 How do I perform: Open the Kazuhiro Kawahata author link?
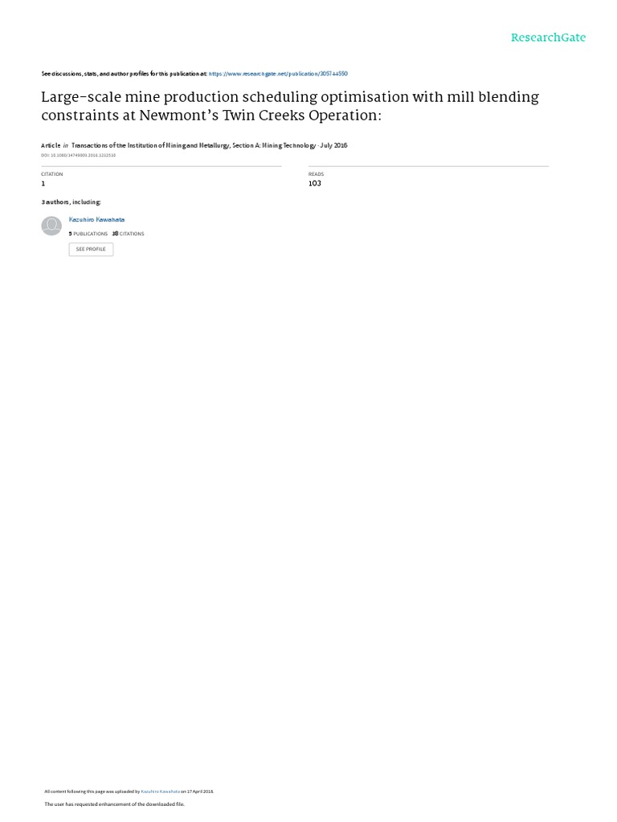(x=96, y=220)
